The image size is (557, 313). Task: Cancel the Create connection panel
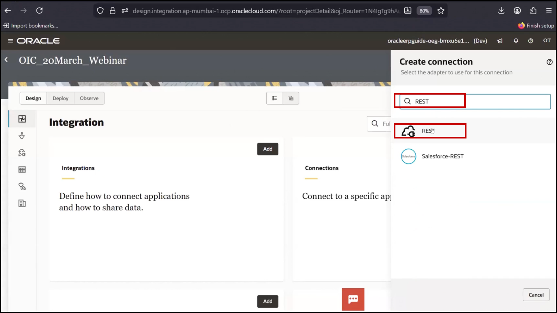click(x=536, y=295)
